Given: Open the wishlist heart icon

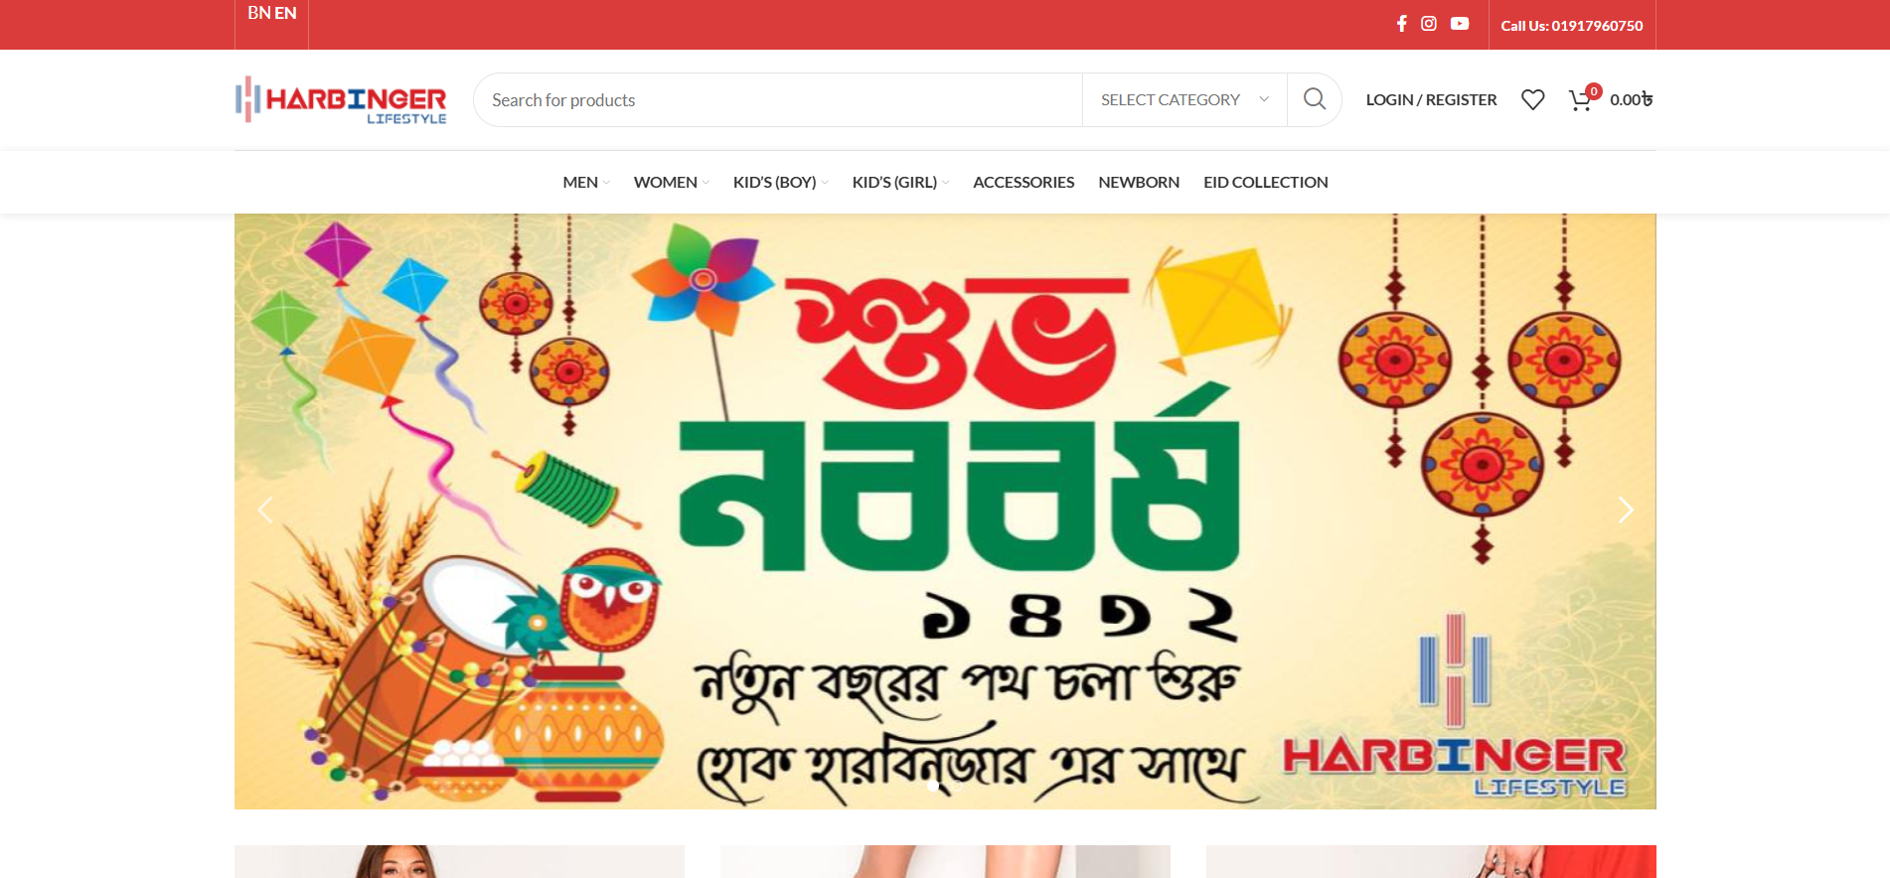Looking at the screenshot, I should coord(1533,99).
